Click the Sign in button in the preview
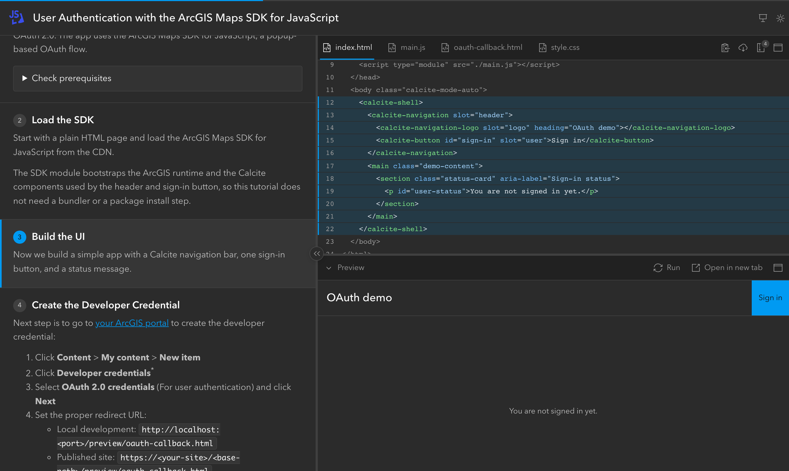The width and height of the screenshot is (789, 471). [770, 298]
